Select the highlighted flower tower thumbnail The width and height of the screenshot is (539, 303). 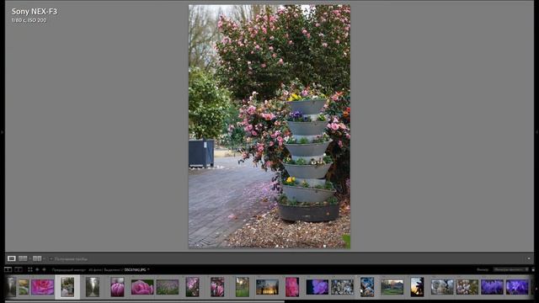point(67,286)
